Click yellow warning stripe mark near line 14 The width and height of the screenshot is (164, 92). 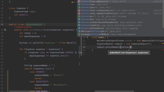[163, 43]
